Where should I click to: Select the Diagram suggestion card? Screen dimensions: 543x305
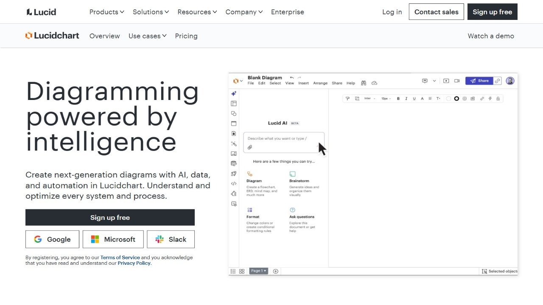coord(263,184)
